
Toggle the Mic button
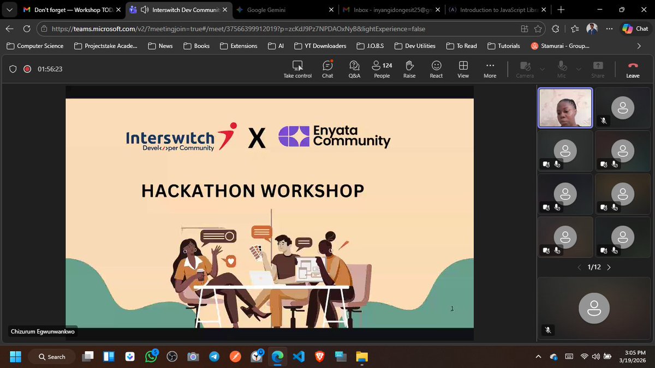(x=562, y=69)
